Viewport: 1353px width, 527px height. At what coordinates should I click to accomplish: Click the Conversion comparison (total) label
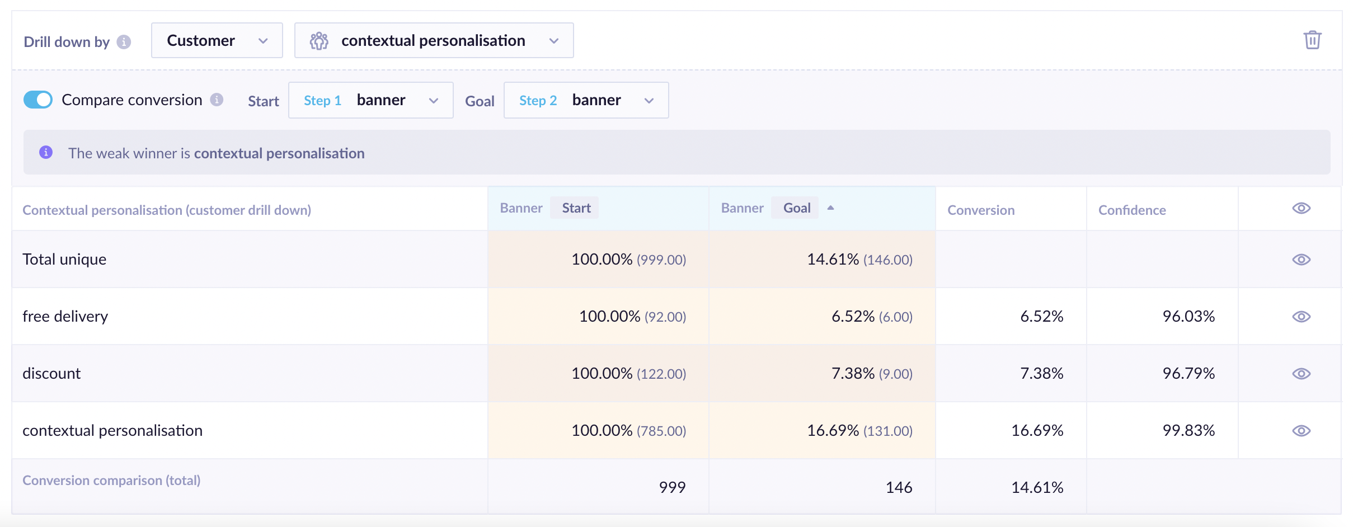(111, 481)
